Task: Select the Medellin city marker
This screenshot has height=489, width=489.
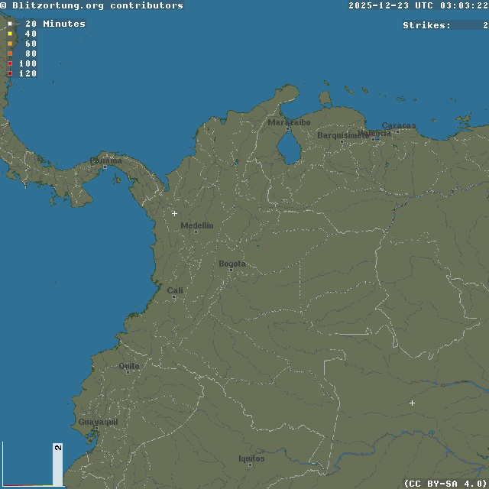Action: 195,232
